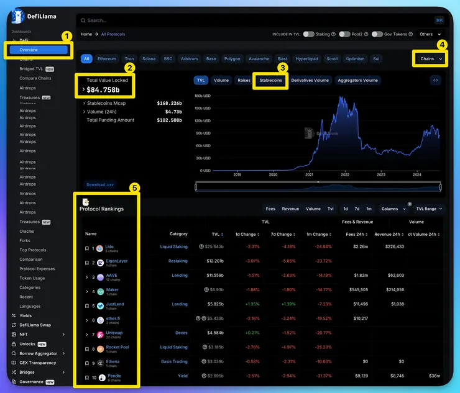The image size is (460, 393).
Task: Open Compare Chains in the sidebar
Action: point(35,78)
